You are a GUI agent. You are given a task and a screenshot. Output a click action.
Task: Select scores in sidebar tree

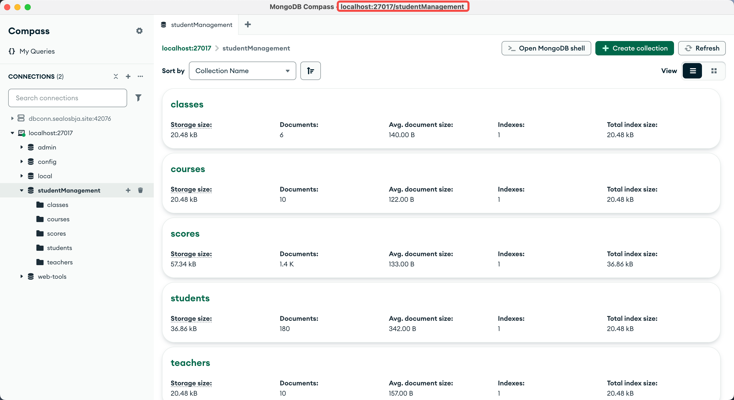click(x=56, y=233)
